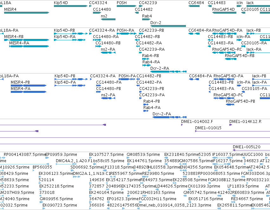Select the Rab4-RB transcript label
The height and width of the screenshot is (210, 270).
[x=150, y=56]
